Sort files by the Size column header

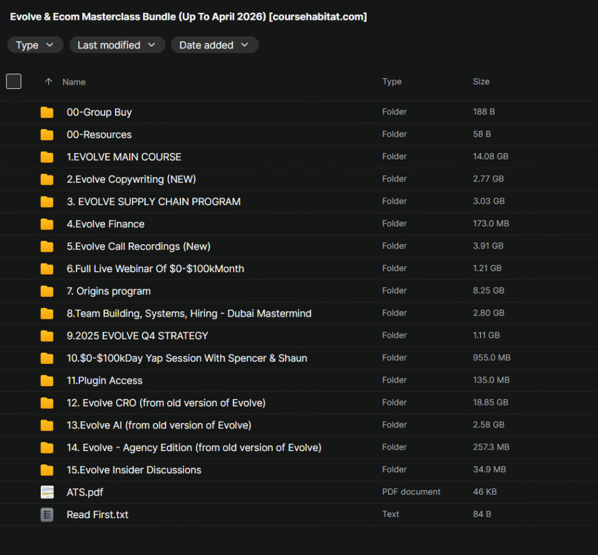click(481, 82)
